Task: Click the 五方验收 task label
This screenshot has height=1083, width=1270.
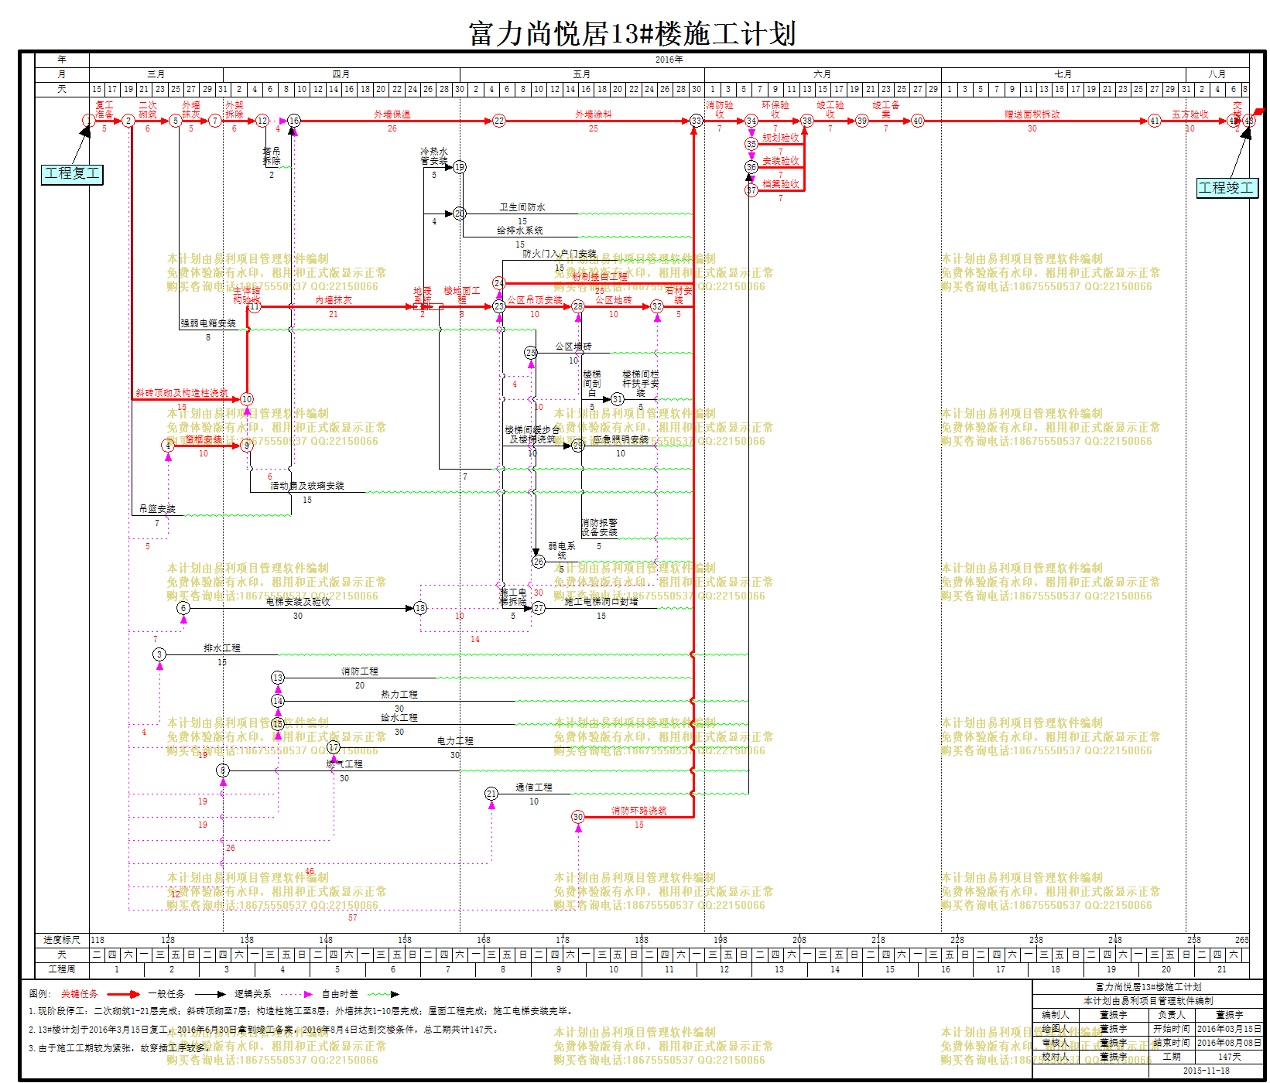Action: point(1190,114)
